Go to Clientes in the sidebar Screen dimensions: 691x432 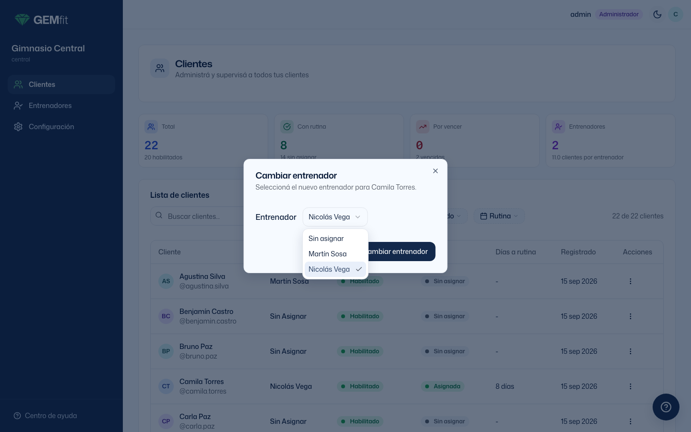click(61, 84)
